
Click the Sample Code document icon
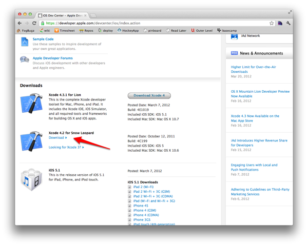point(25,42)
